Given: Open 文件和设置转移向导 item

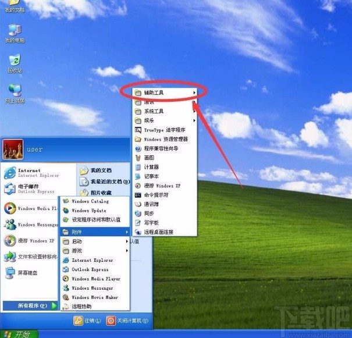Looking at the screenshot, I should coord(30,257).
